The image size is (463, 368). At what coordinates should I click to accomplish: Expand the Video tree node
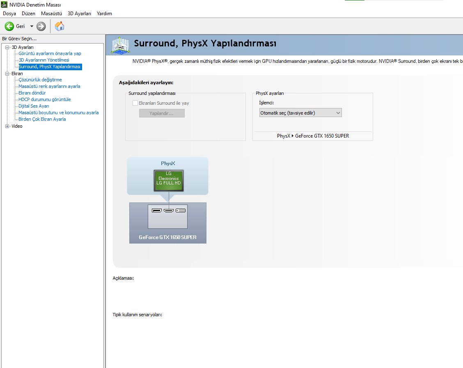7,126
